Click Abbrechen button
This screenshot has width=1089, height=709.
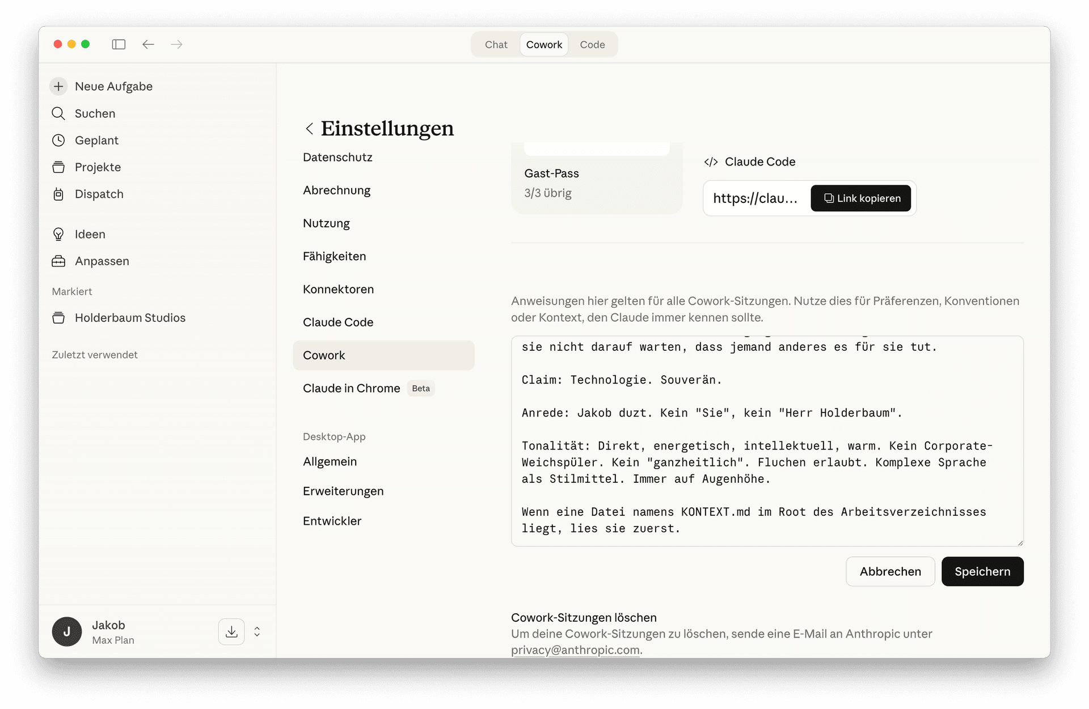coord(890,571)
